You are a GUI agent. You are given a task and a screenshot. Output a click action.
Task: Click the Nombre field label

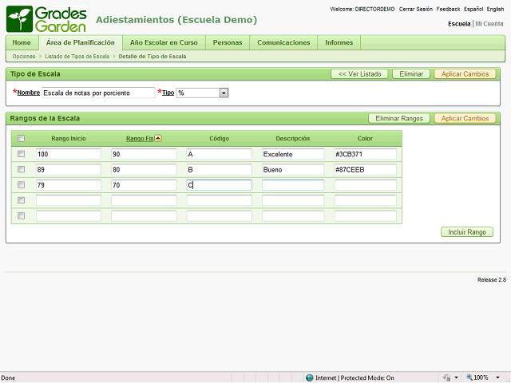29,93
